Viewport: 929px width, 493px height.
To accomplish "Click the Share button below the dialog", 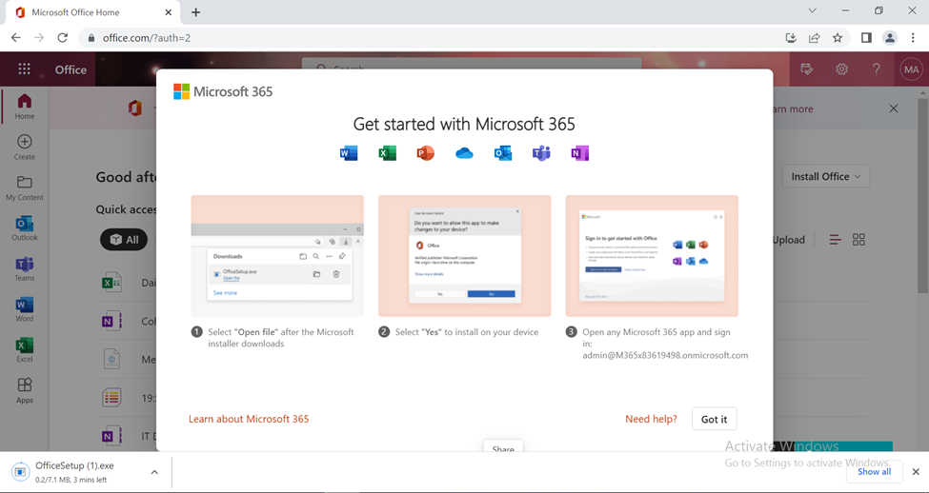I will coord(503,447).
